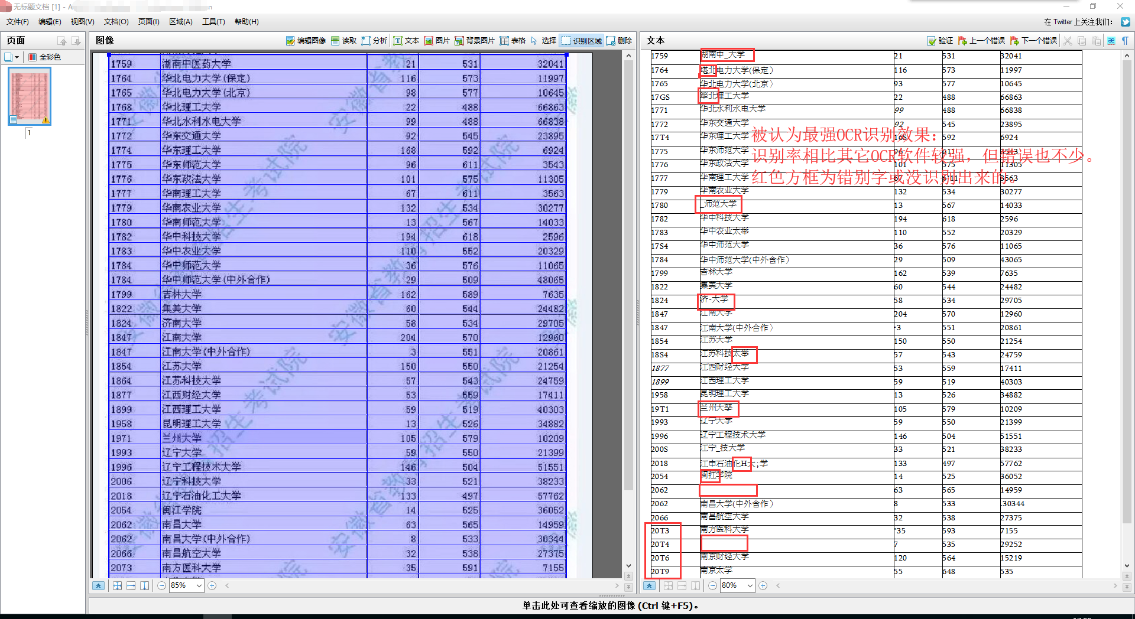Click 编辑图像 edit image tool

click(306, 41)
